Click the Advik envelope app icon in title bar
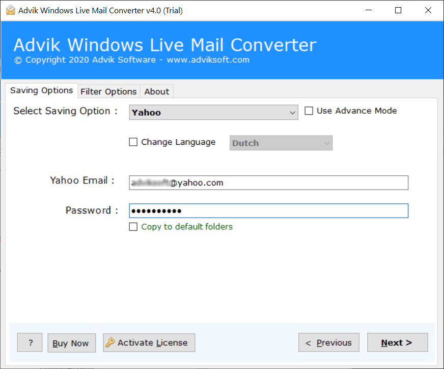Screen dimensions: 444x369 [x=11, y=10]
